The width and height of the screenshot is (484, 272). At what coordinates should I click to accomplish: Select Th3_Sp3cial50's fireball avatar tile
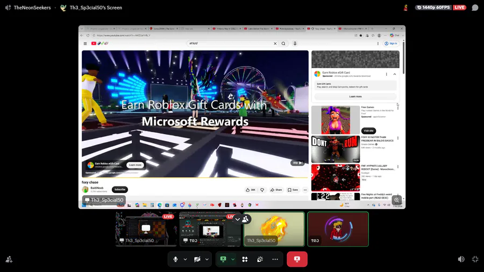274,229
